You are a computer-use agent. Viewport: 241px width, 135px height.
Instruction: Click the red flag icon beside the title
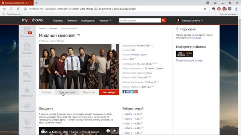[x=79, y=35]
